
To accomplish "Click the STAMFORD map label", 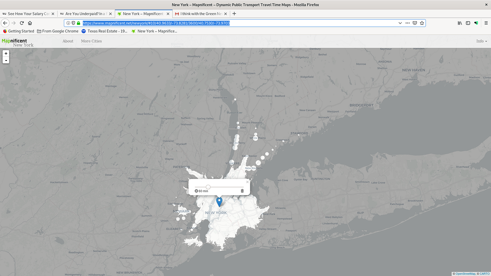I will [x=299, y=133].
